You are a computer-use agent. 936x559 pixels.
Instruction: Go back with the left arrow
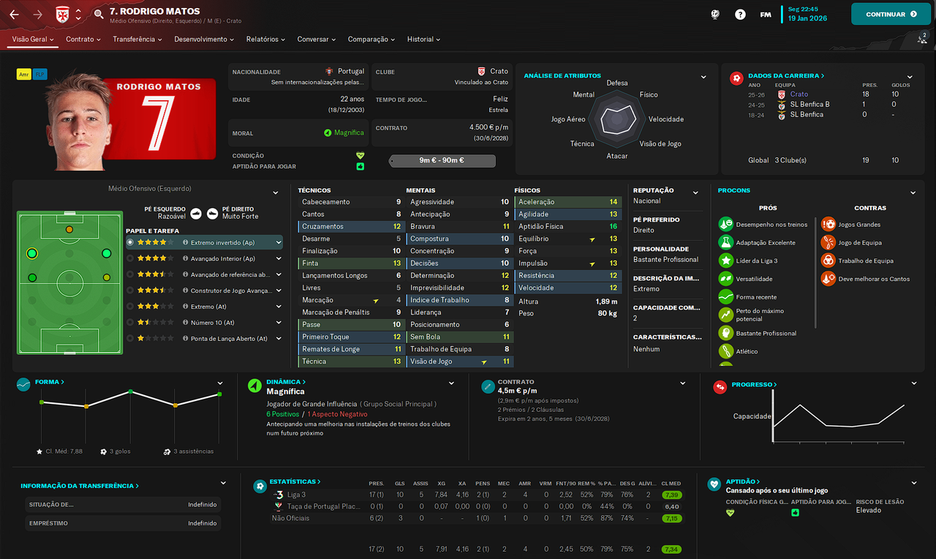pos(15,15)
